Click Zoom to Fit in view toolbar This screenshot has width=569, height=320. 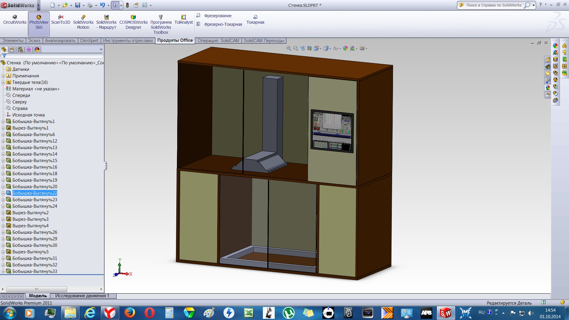pyautogui.click(x=289, y=48)
